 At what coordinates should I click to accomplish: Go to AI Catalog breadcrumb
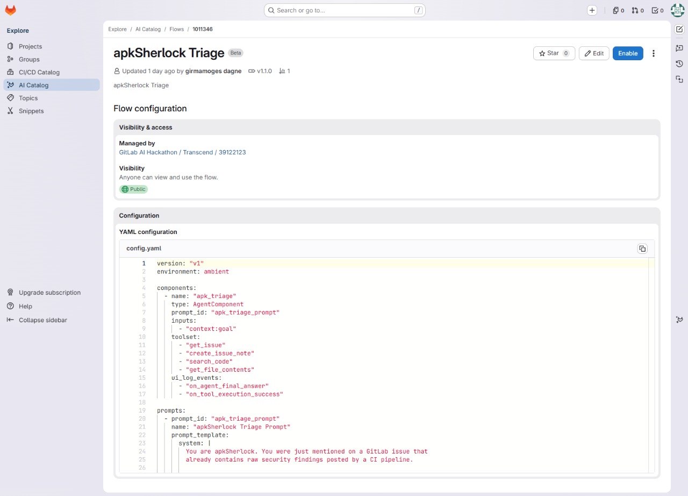(x=148, y=29)
